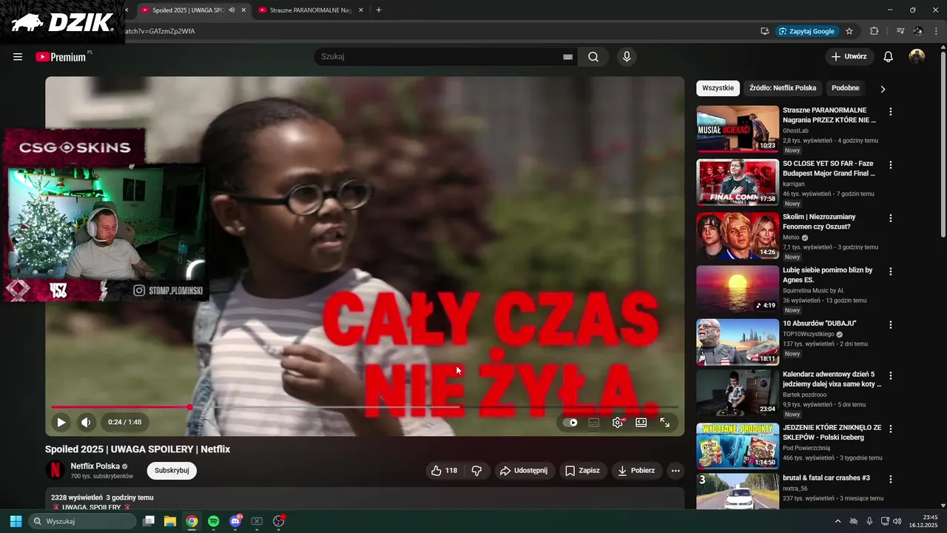The height and width of the screenshot is (533, 947).
Task: Seek on the video progress bar
Action: point(365,407)
